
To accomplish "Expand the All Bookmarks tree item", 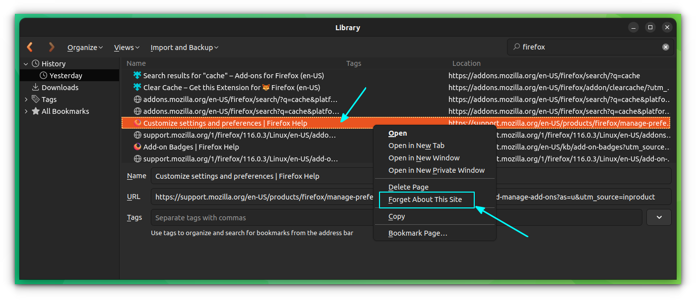I will pos(26,111).
